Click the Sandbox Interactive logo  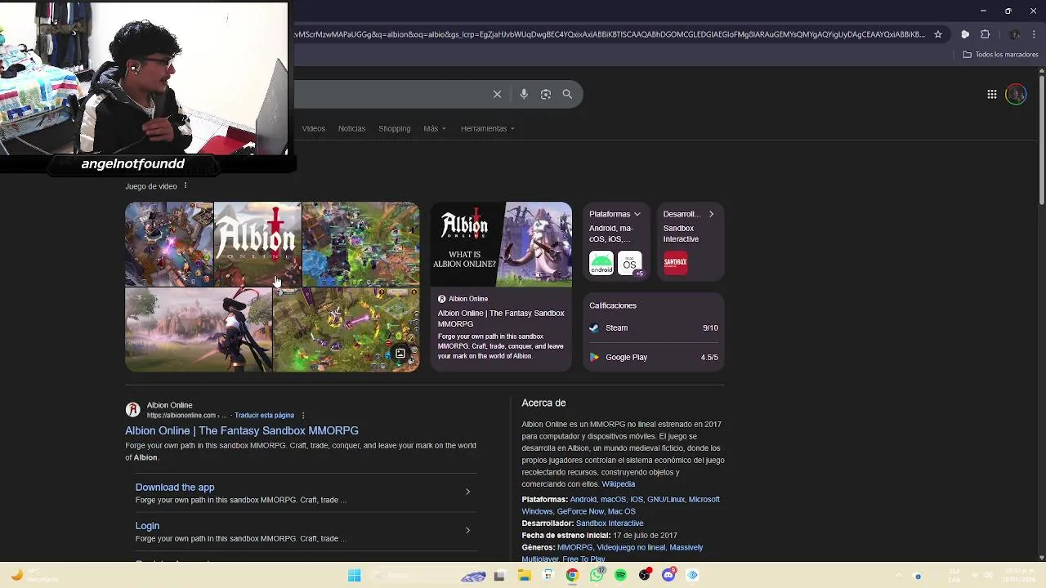click(675, 262)
